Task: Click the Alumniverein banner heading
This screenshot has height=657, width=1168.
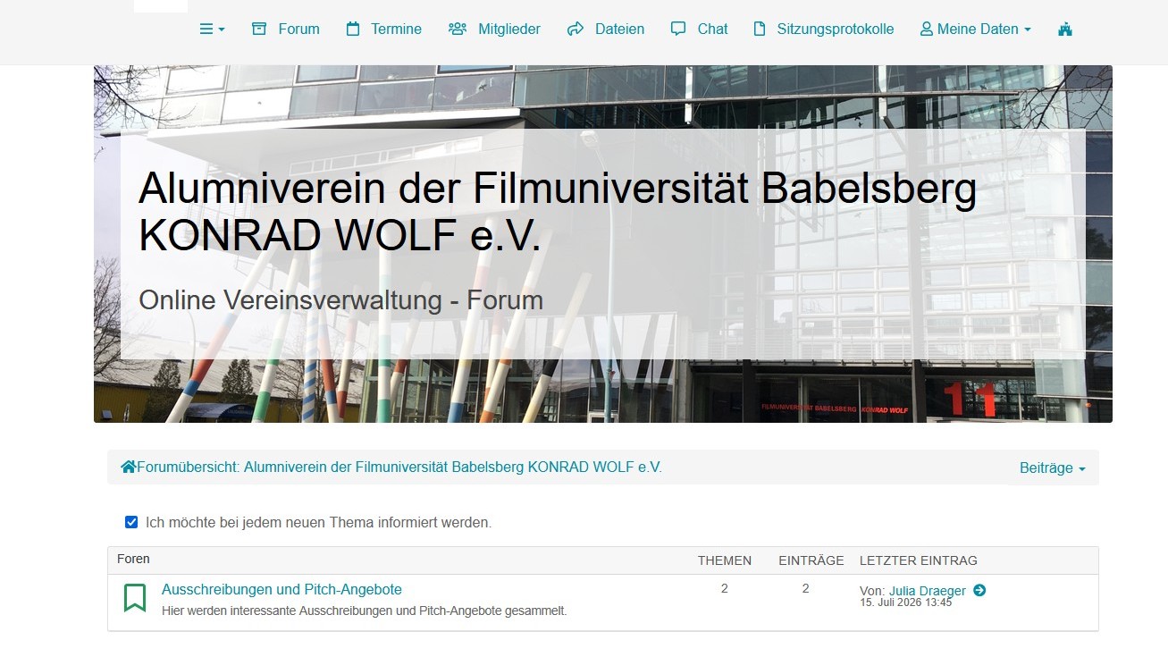Action: [558, 211]
